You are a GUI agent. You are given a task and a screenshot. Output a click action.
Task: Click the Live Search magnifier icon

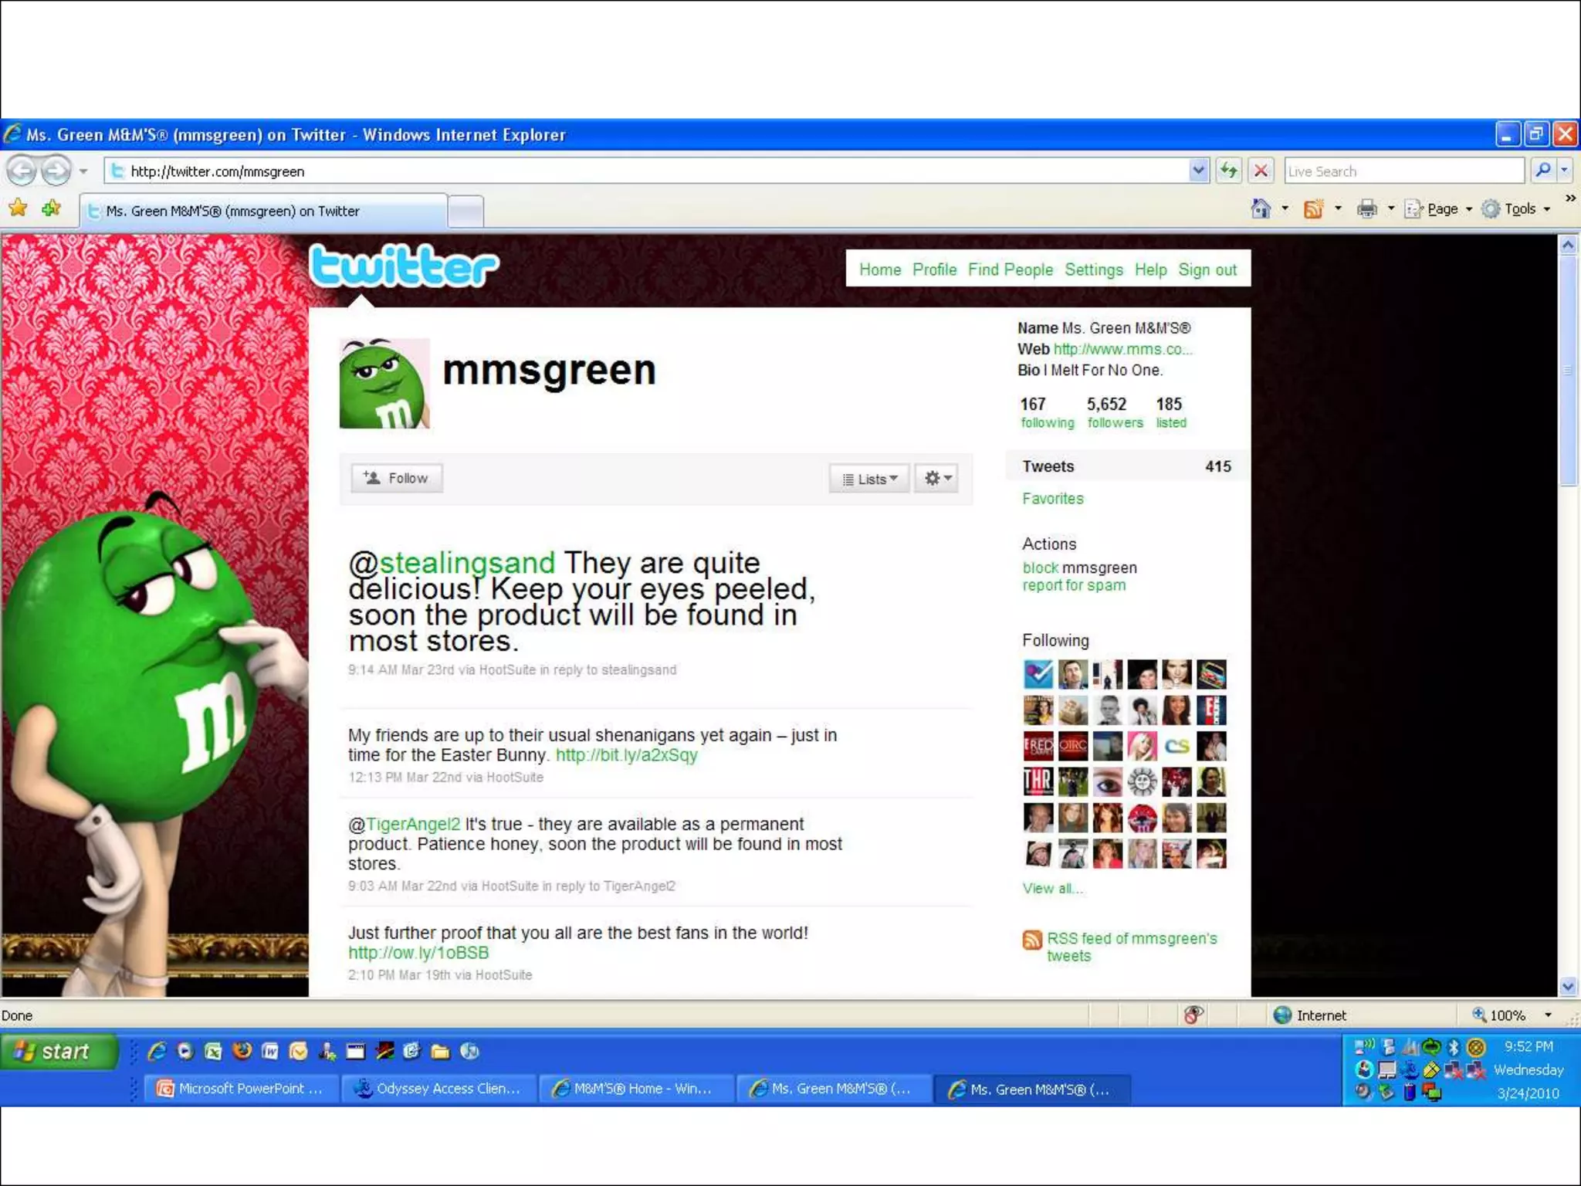[x=1542, y=171]
